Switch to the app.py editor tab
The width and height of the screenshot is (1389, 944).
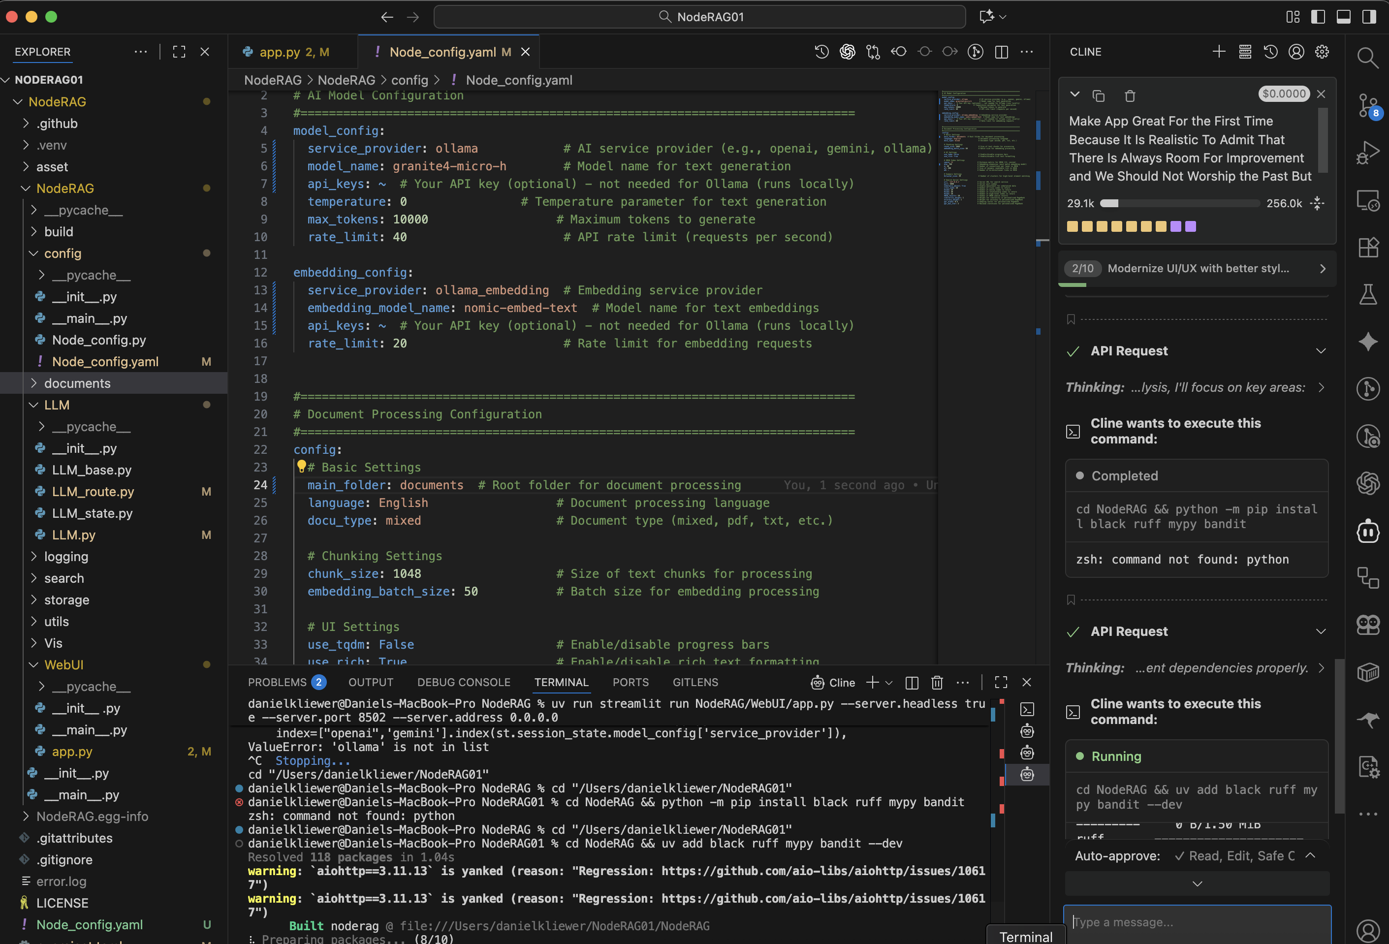click(x=279, y=52)
